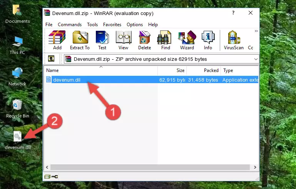Click the drive icon in status bar
Screen dimensions: 296x189
[x=47, y=177]
